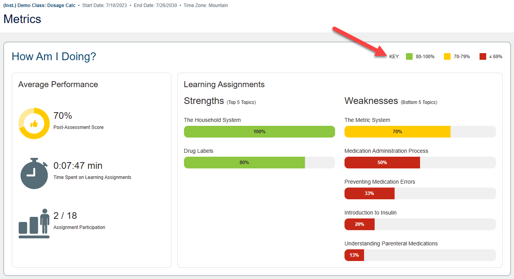Image resolution: width=514 pixels, height=279 pixels.
Task: Click the 0:07:47 min time value
Action: point(78,166)
